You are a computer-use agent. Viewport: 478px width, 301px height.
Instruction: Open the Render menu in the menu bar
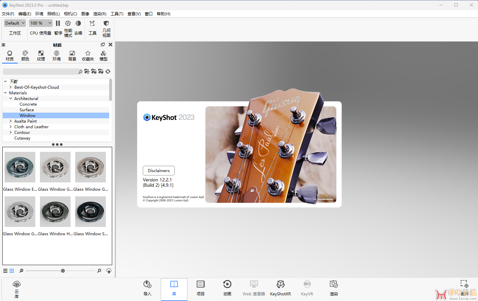100,14
